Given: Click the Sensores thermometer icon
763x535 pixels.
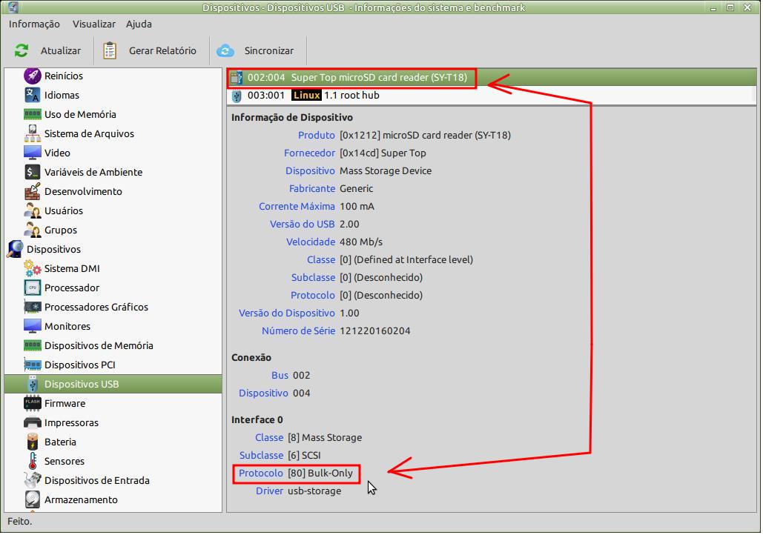Looking at the screenshot, I should pyautogui.click(x=33, y=461).
